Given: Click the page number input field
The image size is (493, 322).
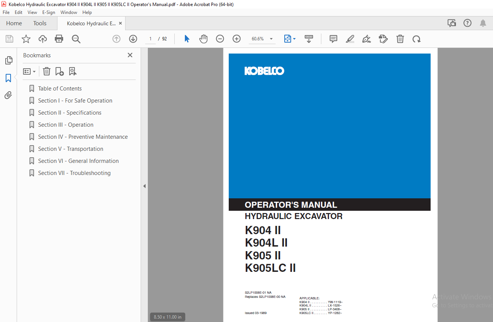Looking at the screenshot, I should [x=150, y=39].
